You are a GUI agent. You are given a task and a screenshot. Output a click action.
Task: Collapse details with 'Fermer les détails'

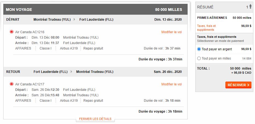[x=95, y=119]
